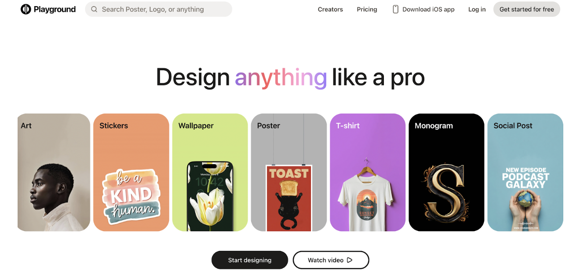Screen dimensions: 569x279
Task: Open the Art category card
Action: pos(54,172)
